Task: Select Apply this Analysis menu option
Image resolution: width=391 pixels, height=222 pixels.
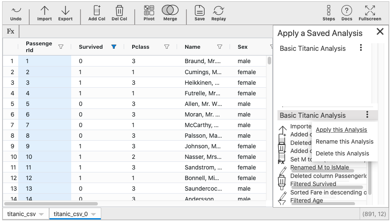Action: (x=341, y=130)
